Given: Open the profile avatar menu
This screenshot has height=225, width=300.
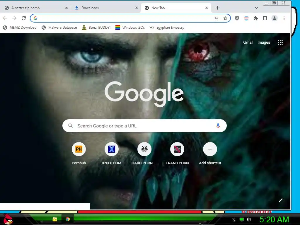Looking at the screenshot, I should click(274, 18).
